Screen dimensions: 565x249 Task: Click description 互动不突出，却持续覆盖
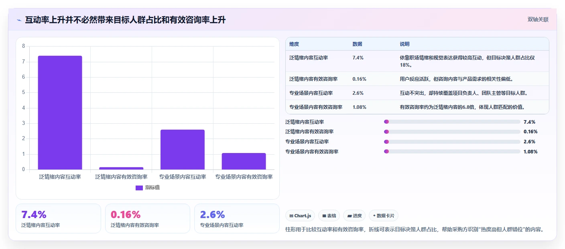click(x=463, y=93)
